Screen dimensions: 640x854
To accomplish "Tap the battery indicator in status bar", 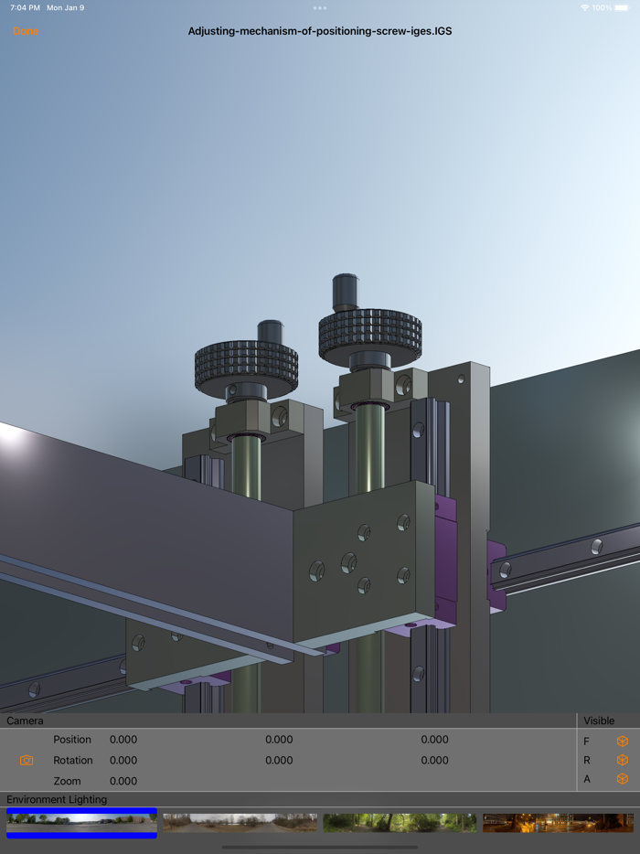I will pos(625,8).
